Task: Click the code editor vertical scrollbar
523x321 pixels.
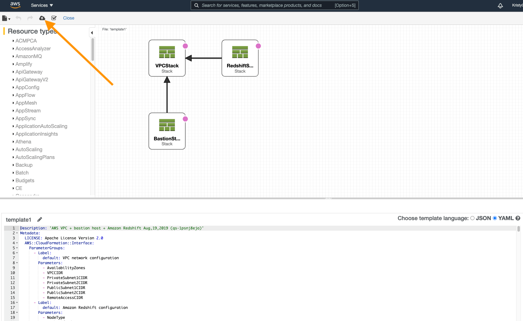Action: 519,229
